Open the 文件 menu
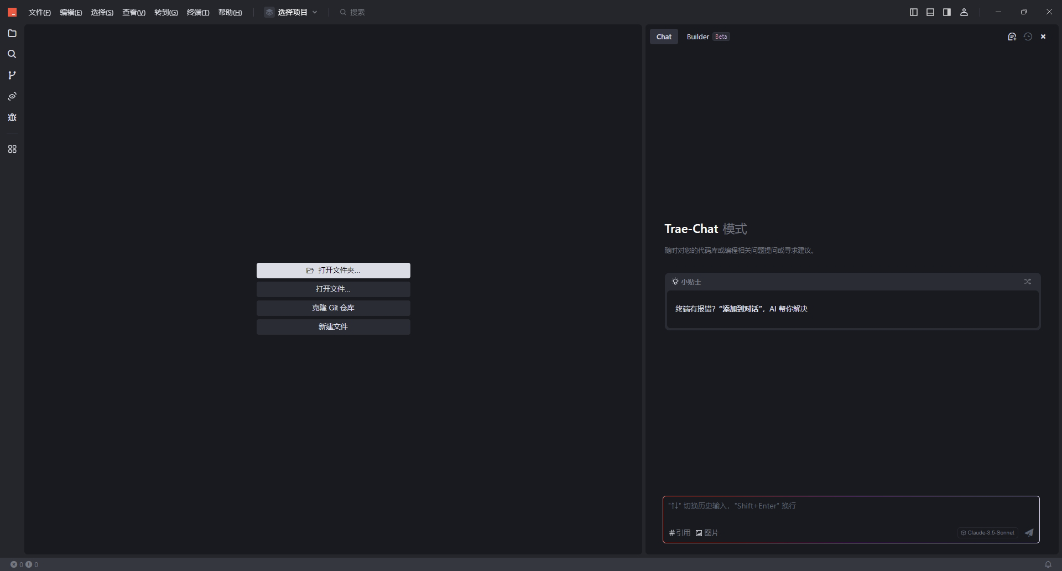The height and width of the screenshot is (571, 1062). pyautogui.click(x=39, y=12)
